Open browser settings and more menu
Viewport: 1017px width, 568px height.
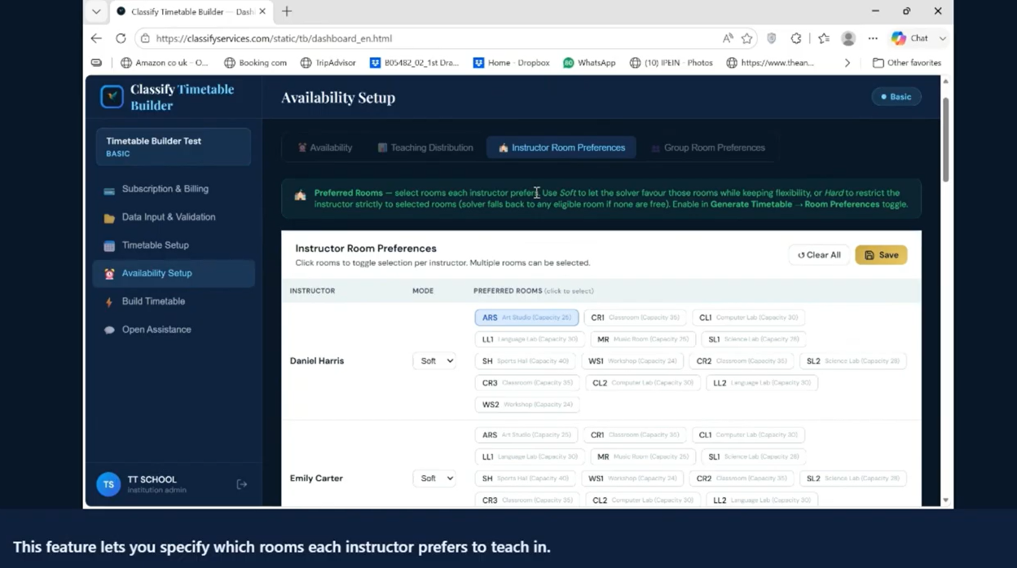873,38
